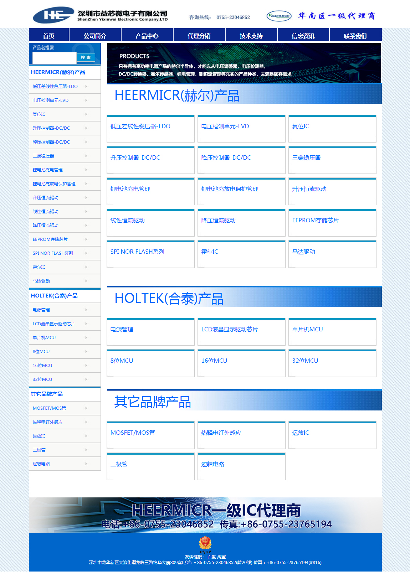Image resolution: width=410 pixels, height=579 pixels.
Task: Open sidebar link 电压检测单元-LVD
Action: coord(51,100)
